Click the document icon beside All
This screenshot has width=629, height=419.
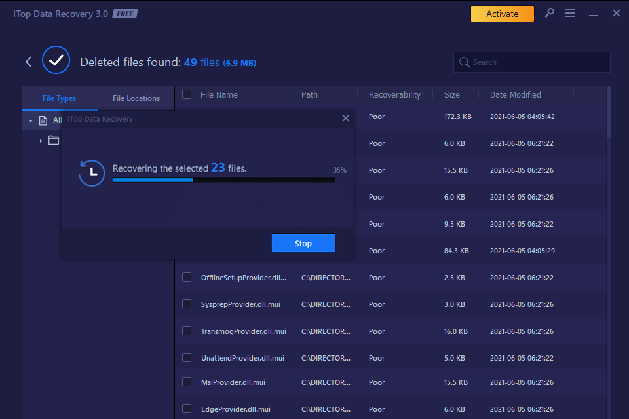point(43,120)
